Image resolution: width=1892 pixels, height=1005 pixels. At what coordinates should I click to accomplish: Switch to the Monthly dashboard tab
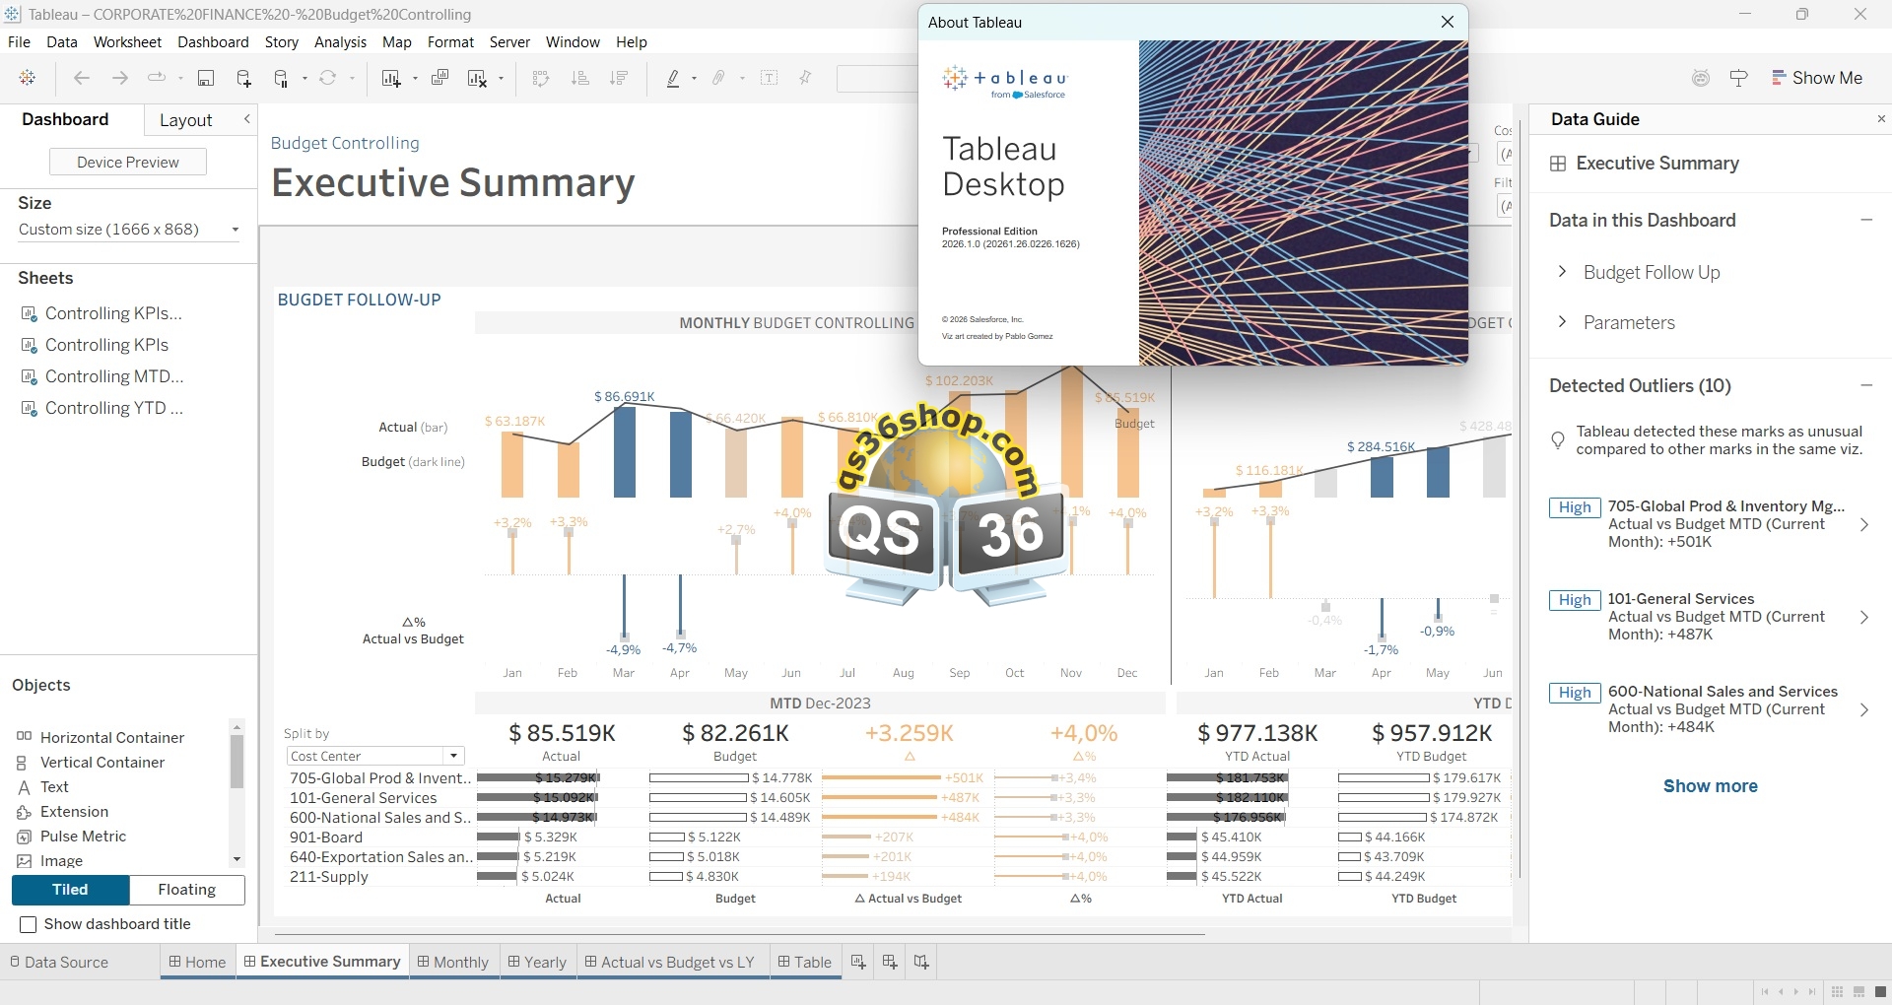tap(452, 962)
